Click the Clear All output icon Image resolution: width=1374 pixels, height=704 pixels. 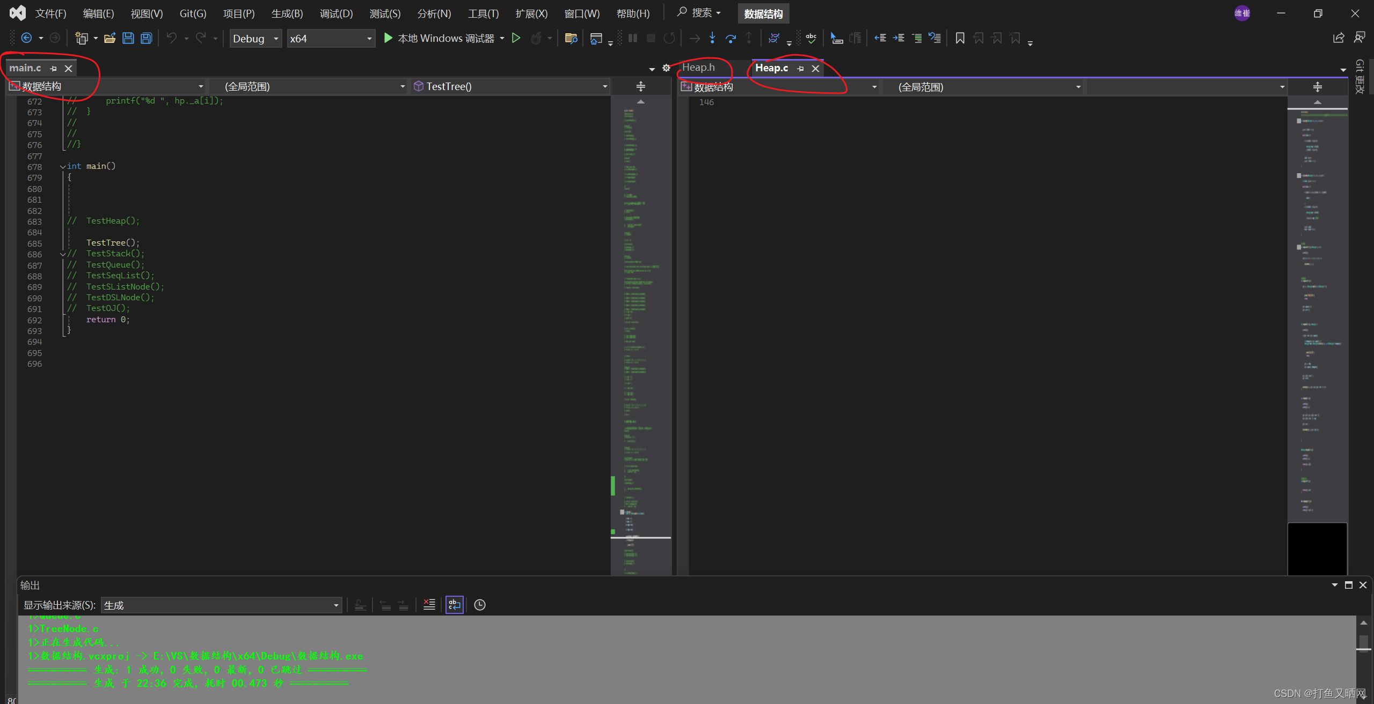tap(429, 605)
